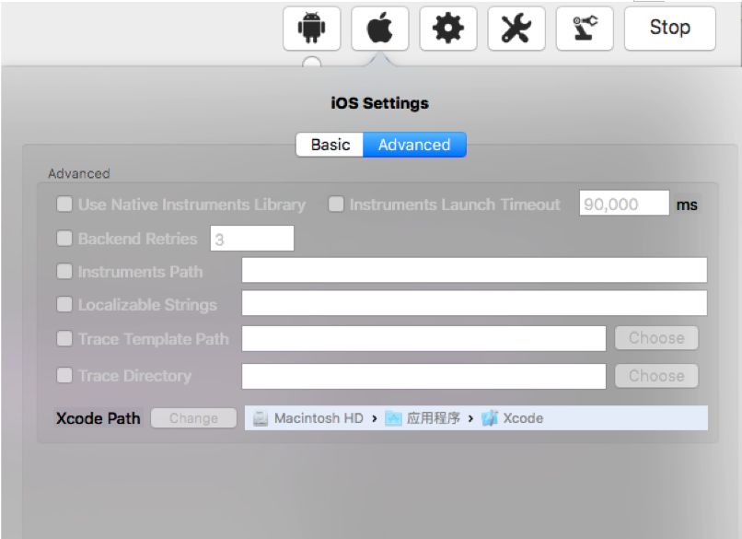The image size is (742, 539).
Task: Select the Advanced tab
Action: (414, 145)
